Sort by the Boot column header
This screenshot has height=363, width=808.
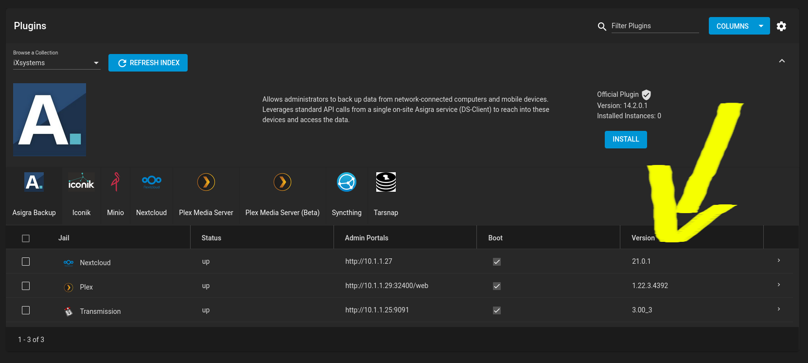pyautogui.click(x=495, y=238)
